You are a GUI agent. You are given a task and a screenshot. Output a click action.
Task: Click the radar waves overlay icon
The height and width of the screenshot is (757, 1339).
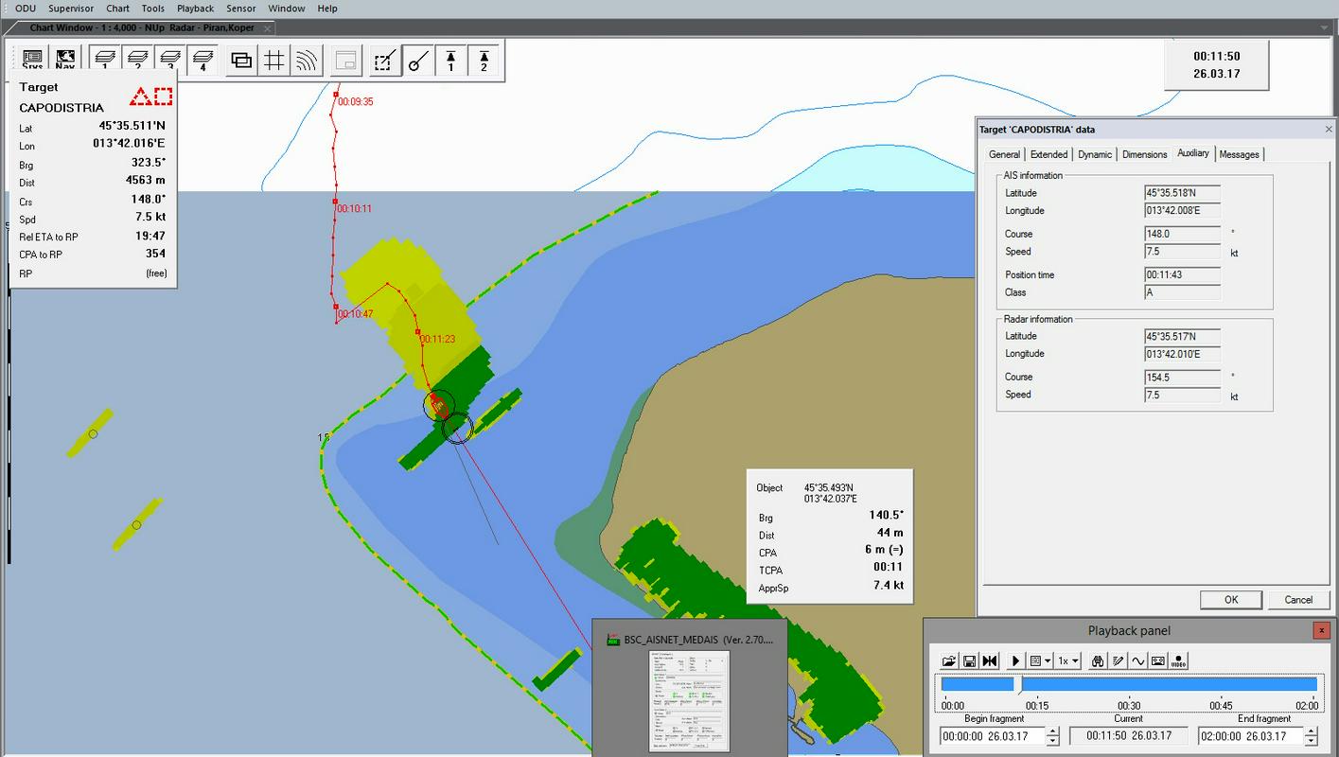[x=306, y=61]
